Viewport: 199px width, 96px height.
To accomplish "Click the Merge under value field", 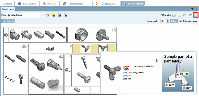I will click(x=163, y=21).
